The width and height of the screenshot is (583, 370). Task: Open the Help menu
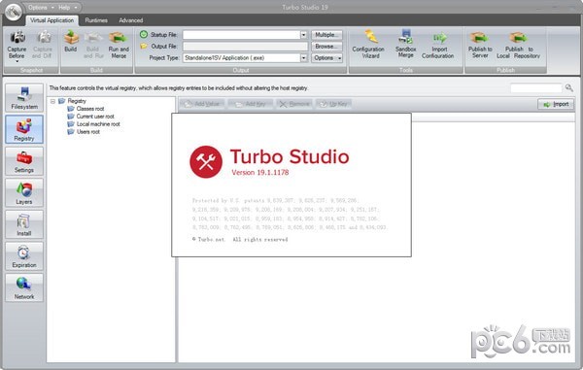tap(68, 7)
